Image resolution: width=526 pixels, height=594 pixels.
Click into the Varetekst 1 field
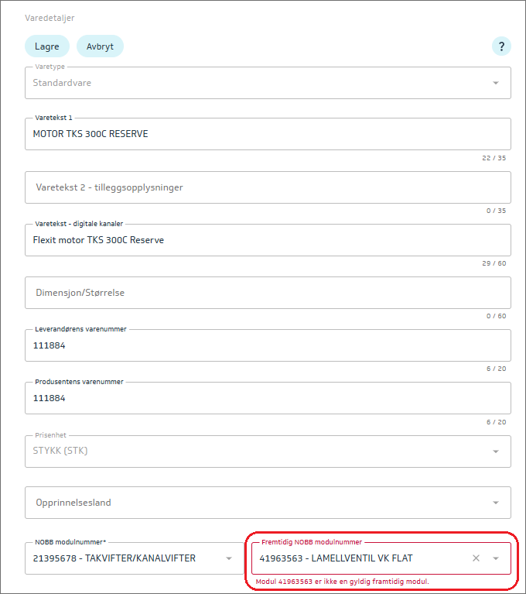coord(267,134)
